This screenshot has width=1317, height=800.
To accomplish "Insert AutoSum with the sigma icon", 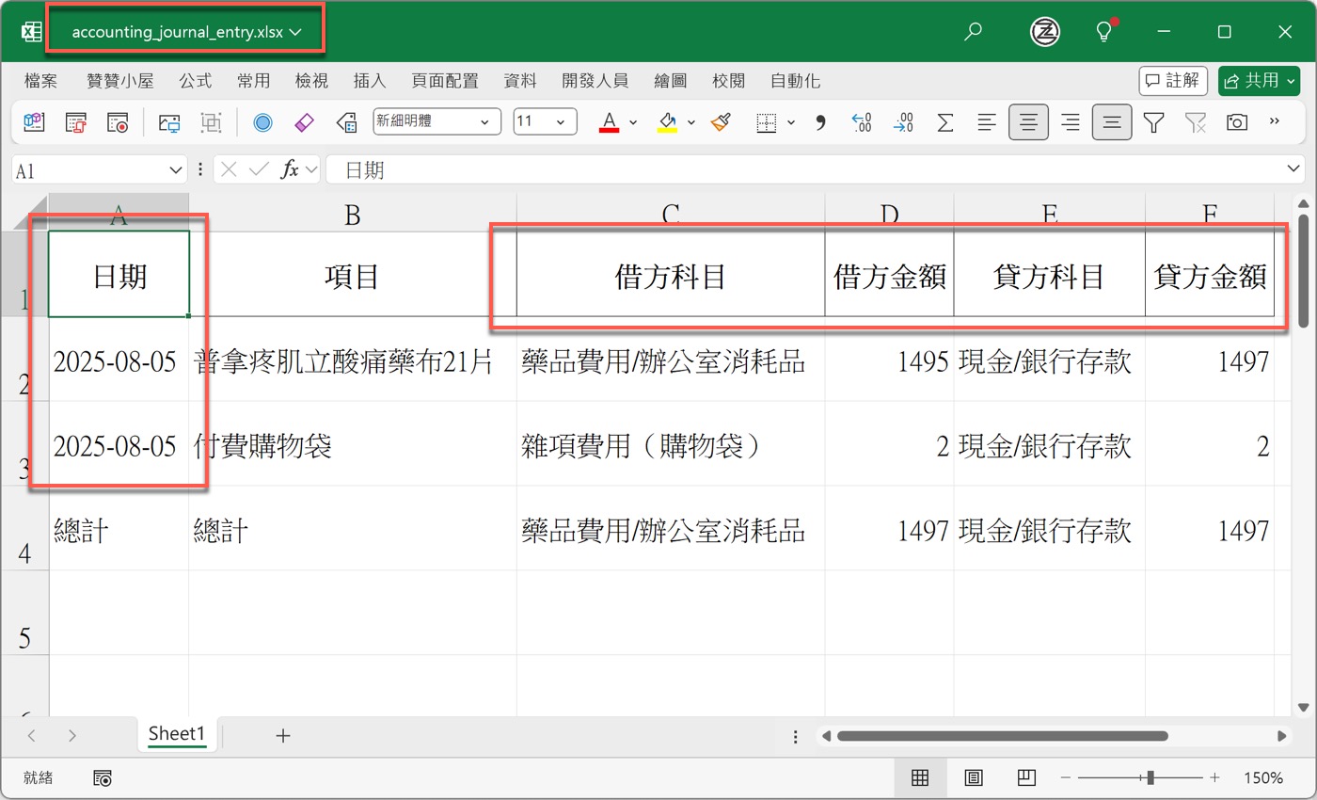I will [x=945, y=121].
